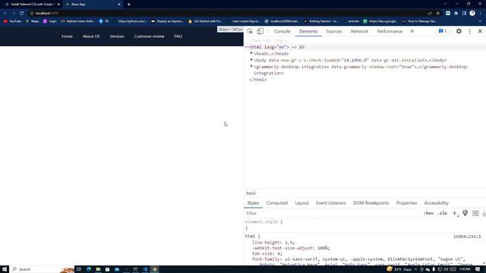Switch to the Install Tailwind CSS browser tab
The image size is (486, 273).
(31, 5)
